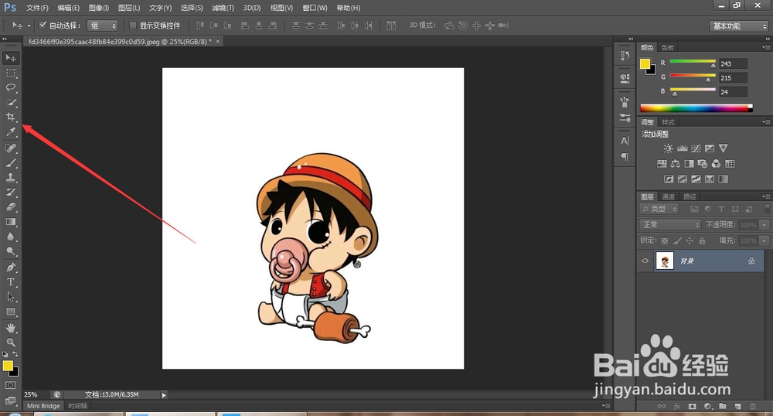
Task: Select the Move tool
Action: pyautogui.click(x=10, y=58)
